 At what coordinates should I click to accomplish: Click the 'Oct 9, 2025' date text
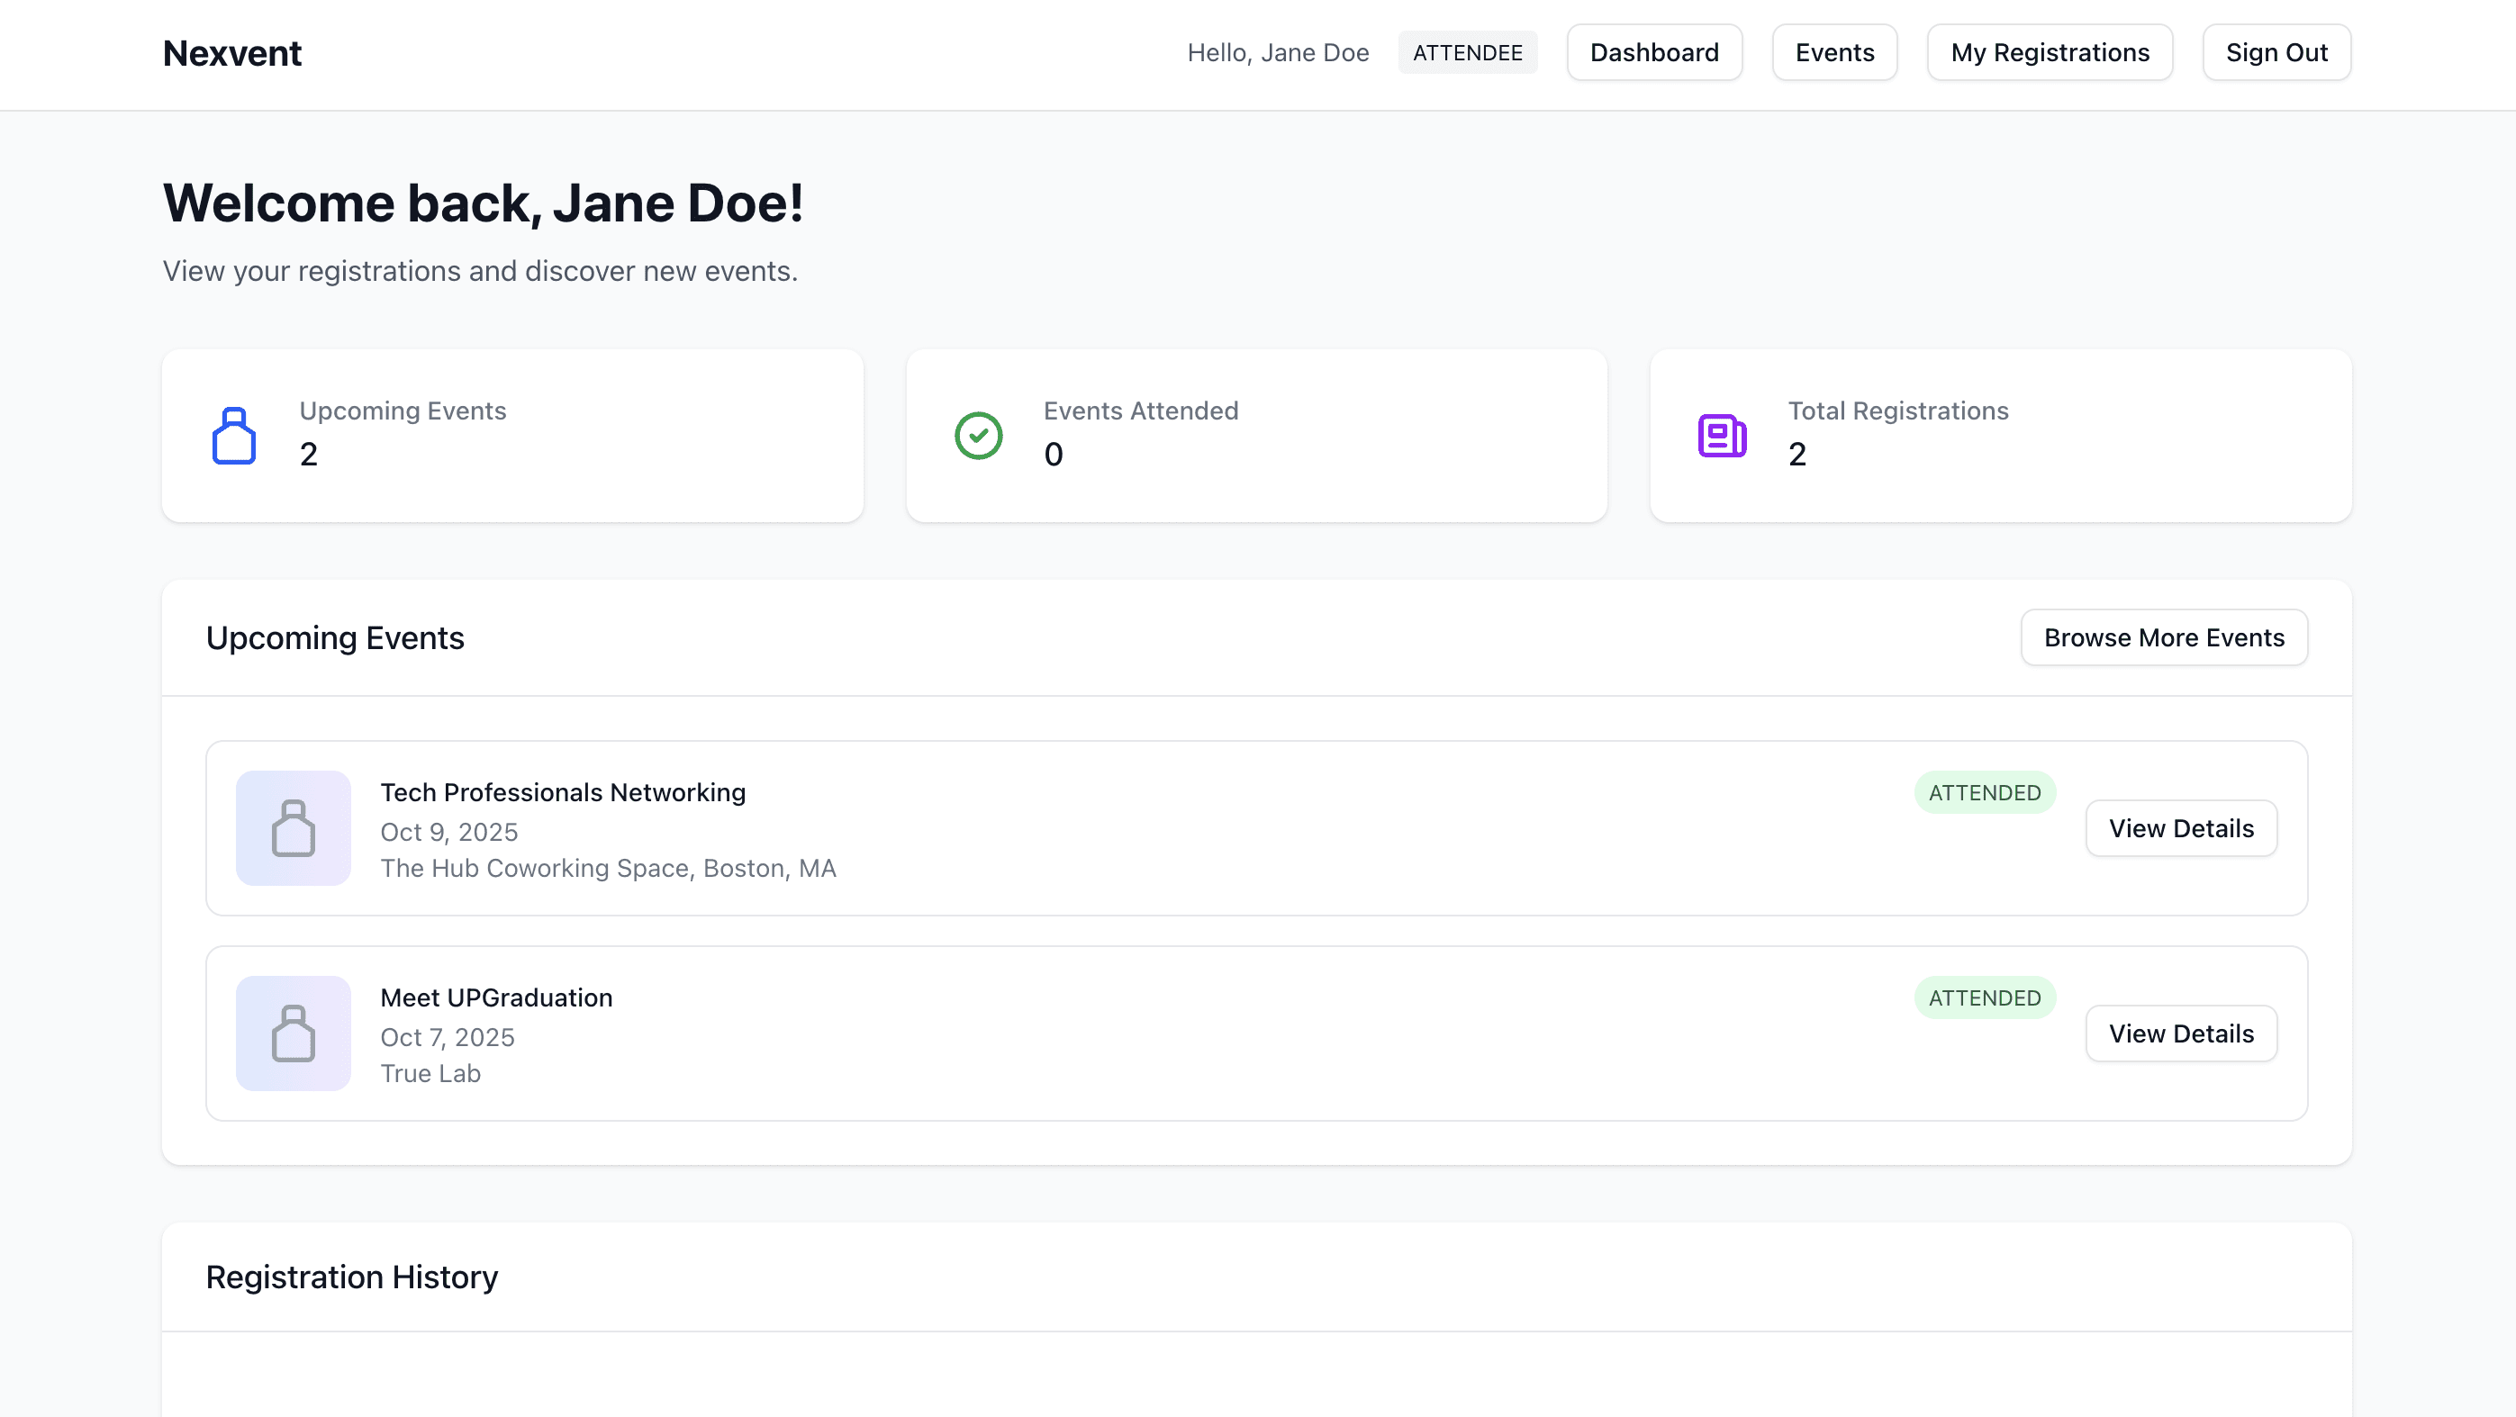pos(448,832)
